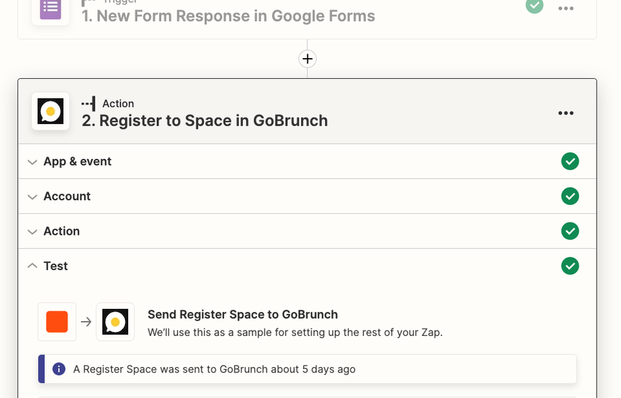Click the orange Zapier square icon
The width and height of the screenshot is (621, 398).
57,322
